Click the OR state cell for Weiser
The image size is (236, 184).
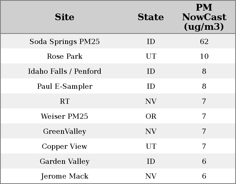click(x=151, y=116)
